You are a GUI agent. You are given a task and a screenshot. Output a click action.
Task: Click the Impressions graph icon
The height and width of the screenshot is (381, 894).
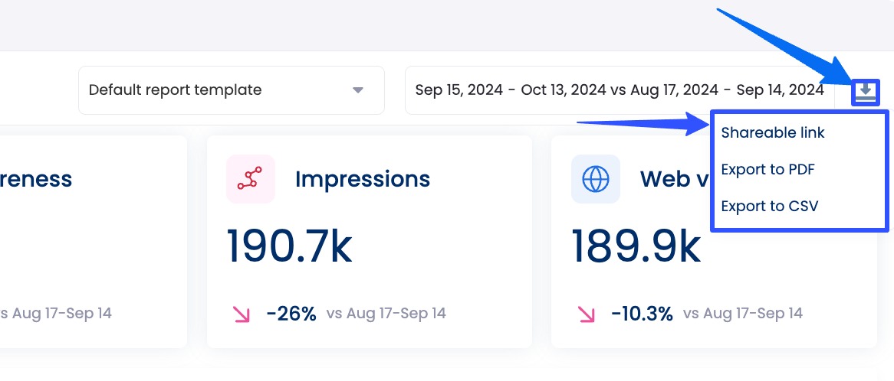click(250, 179)
